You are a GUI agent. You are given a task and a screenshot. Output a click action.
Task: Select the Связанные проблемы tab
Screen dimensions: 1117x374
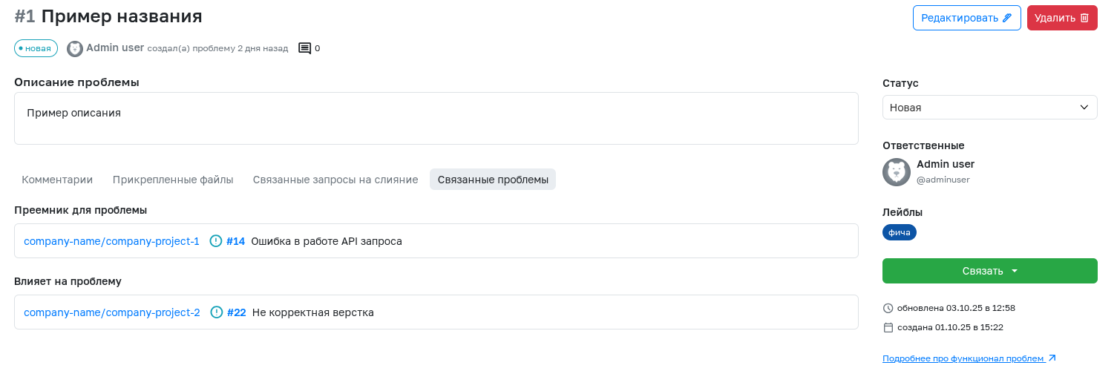pyautogui.click(x=493, y=180)
